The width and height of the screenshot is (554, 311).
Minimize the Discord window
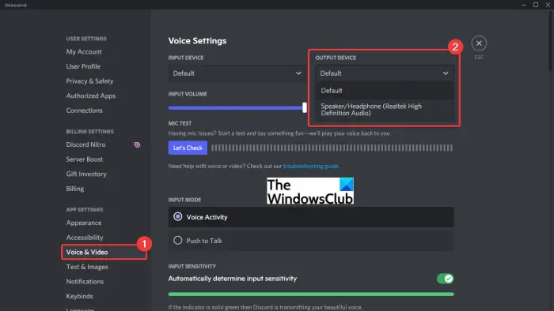(x=524, y=5)
